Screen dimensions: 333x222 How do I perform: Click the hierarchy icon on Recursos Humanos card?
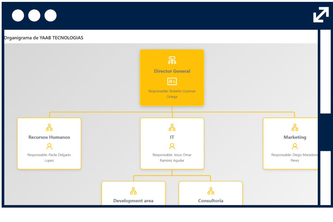tap(49, 127)
